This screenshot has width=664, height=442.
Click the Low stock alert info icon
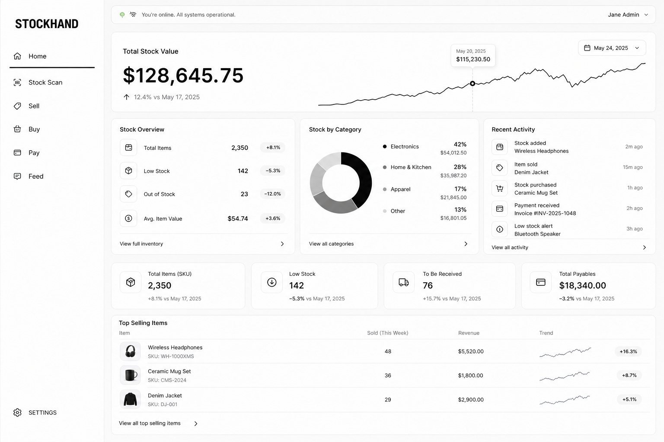tap(500, 229)
